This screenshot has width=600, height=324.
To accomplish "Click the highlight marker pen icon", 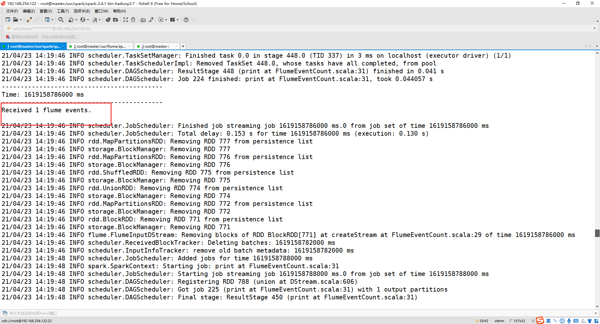I will click(x=151, y=20).
